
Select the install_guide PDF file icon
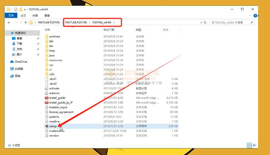point(46,98)
